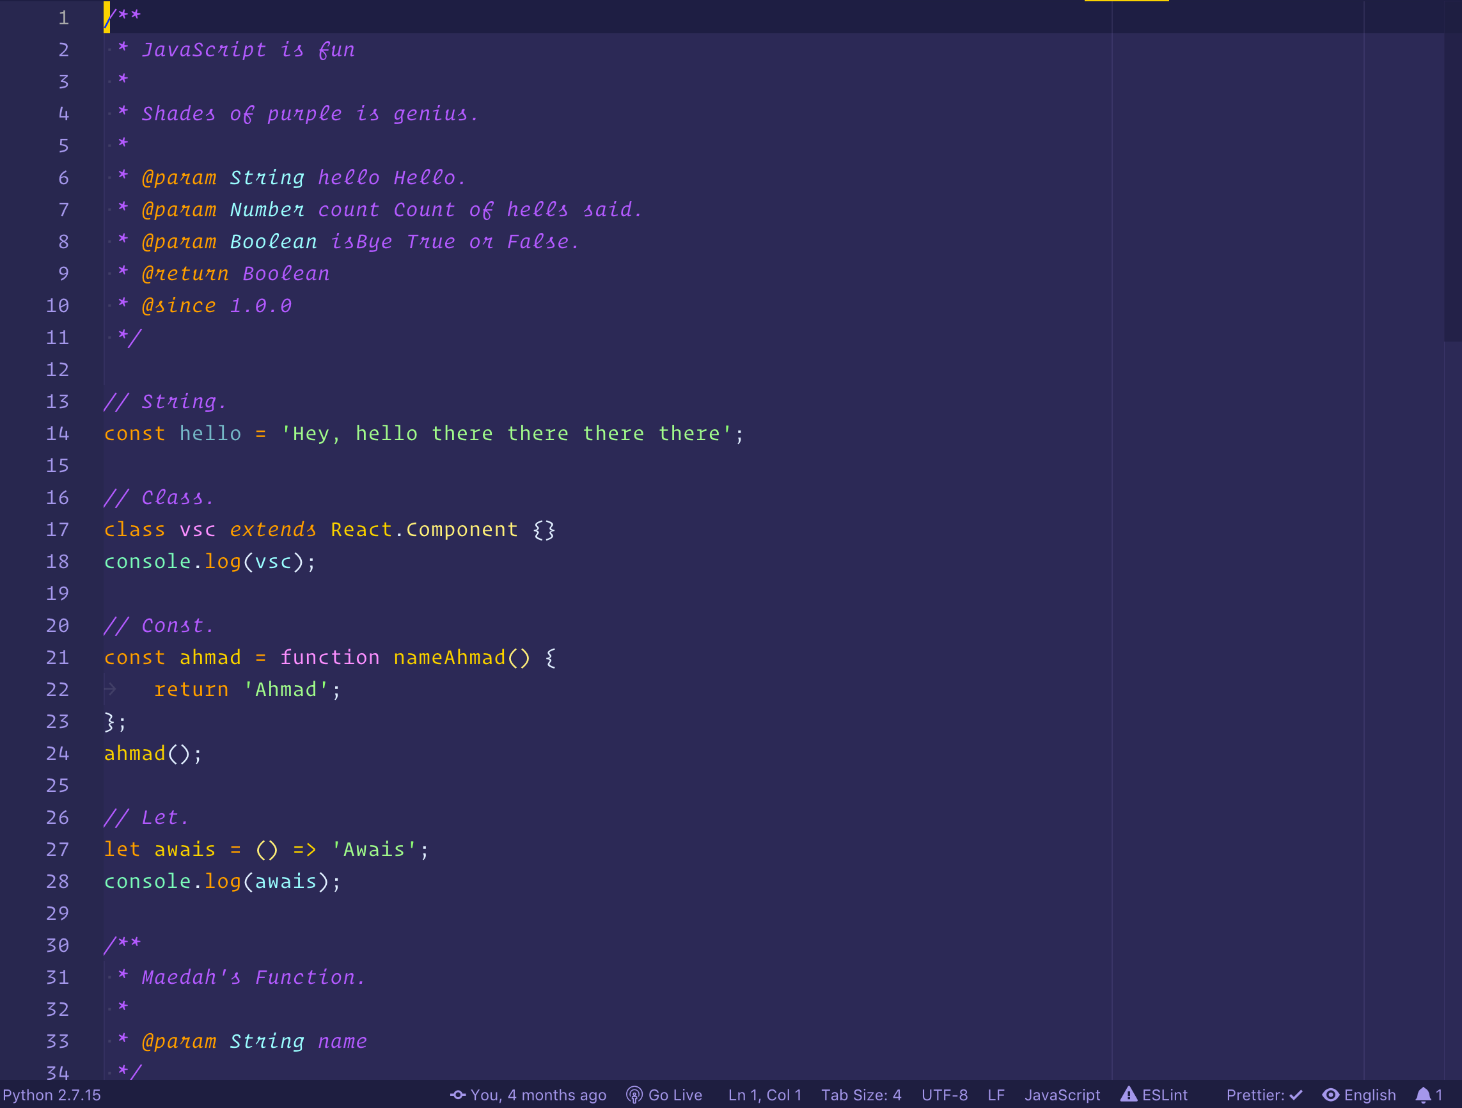This screenshot has width=1462, height=1108.
Task: Click the Go Live broadcast icon
Action: point(636,1094)
